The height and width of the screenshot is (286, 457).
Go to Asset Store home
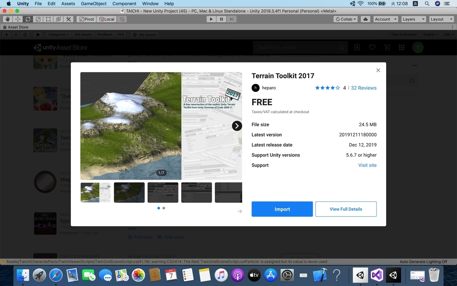[37, 34]
